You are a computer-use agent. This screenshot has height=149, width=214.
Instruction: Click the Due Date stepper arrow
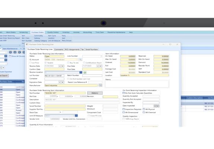pyautogui.click(x=98, y=66)
